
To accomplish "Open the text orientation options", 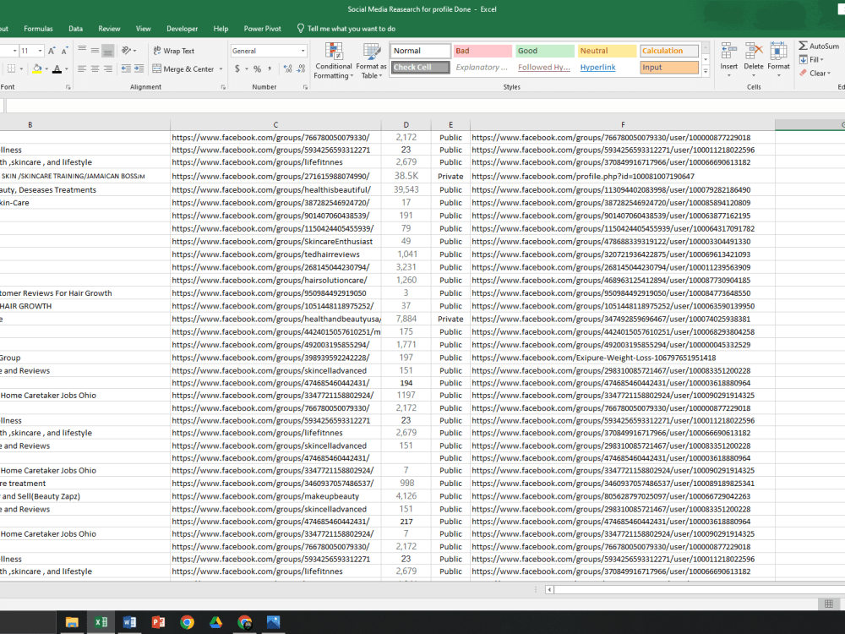I will tap(128, 51).
